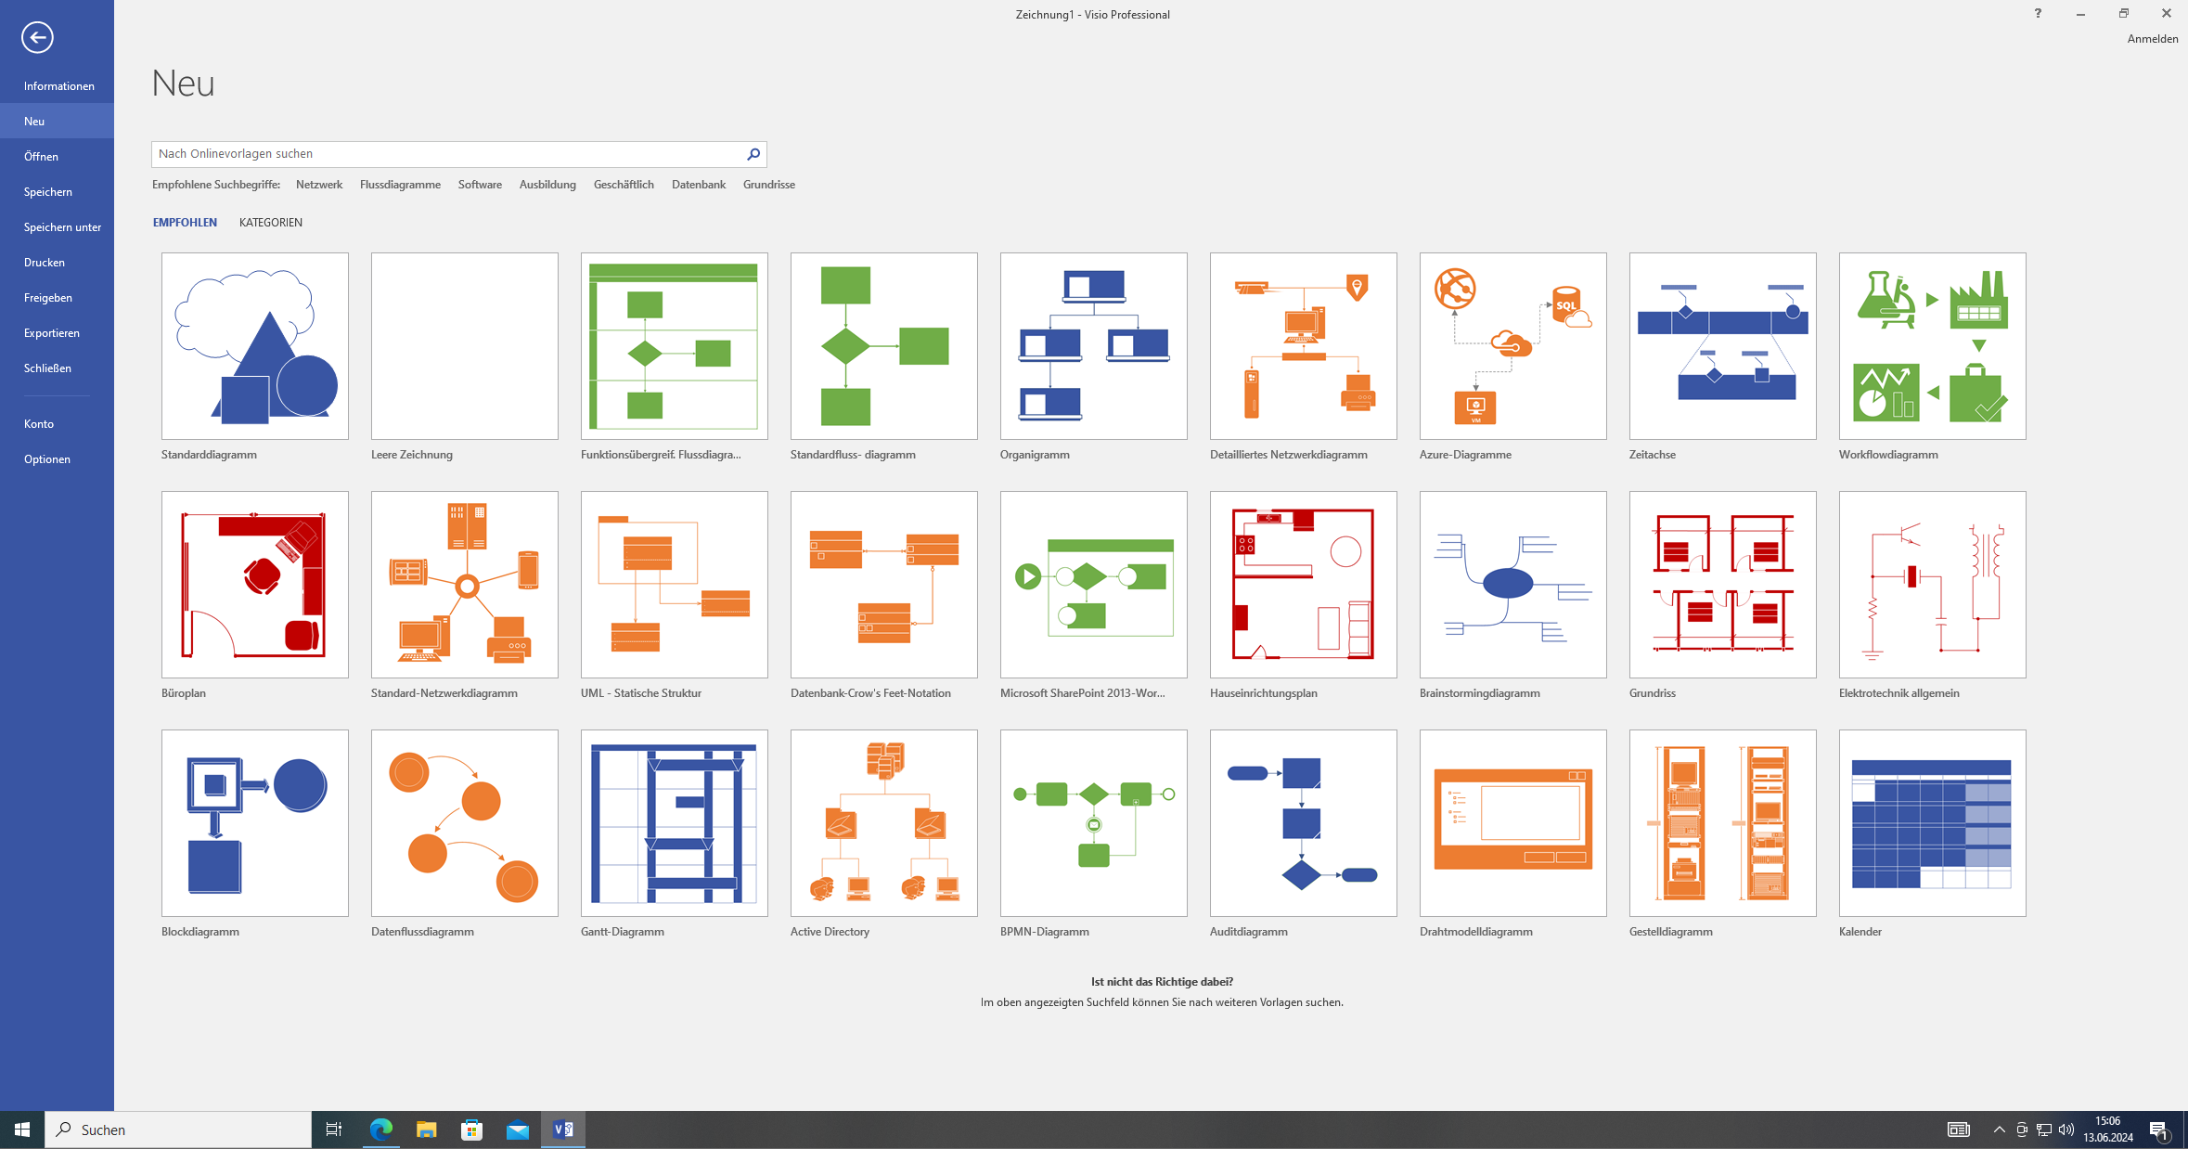
Task: Select Elektrotechnik allgemein template icon
Action: pos(1933,585)
